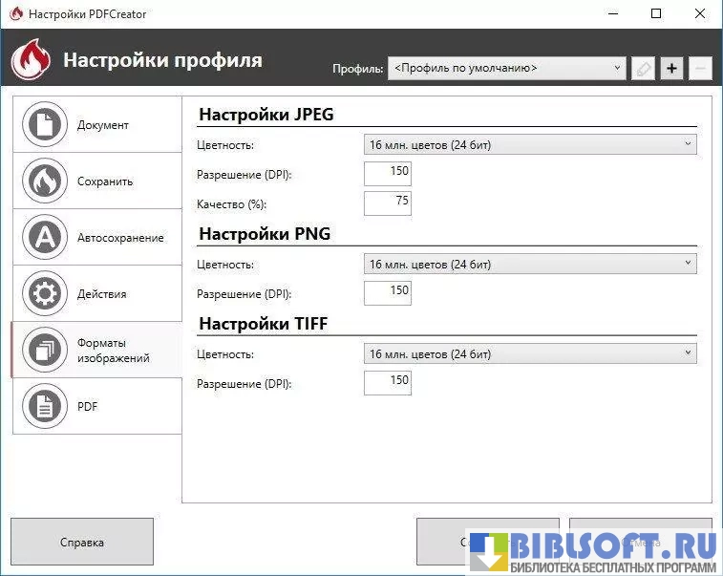Open the PDF settings page icon
This screenshot has height=576, width=723.
click(45, 407)
